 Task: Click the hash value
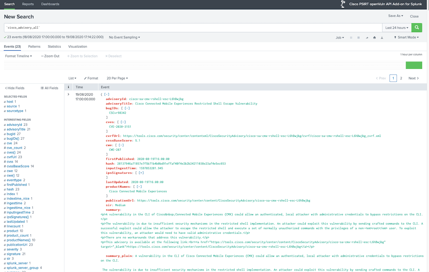[x=172, y=164]
